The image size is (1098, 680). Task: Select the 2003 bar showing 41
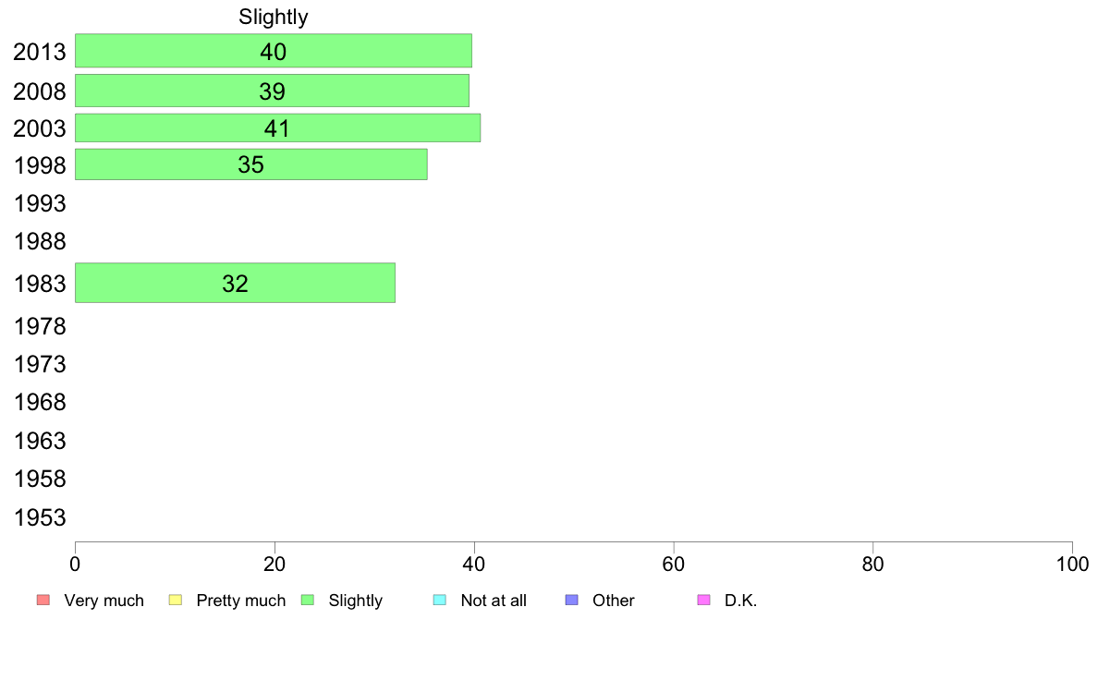coord(277,128)
